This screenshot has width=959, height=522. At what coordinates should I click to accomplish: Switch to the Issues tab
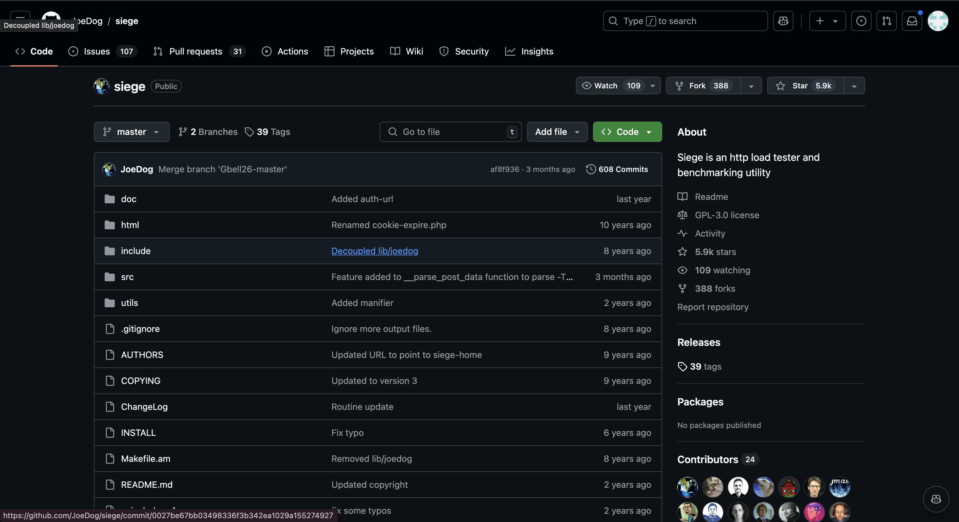(102, 51)
